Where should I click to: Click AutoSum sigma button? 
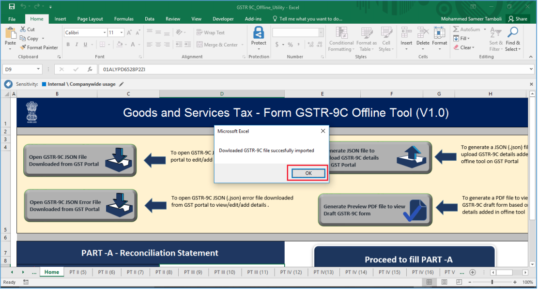click(x=466, y=29)
